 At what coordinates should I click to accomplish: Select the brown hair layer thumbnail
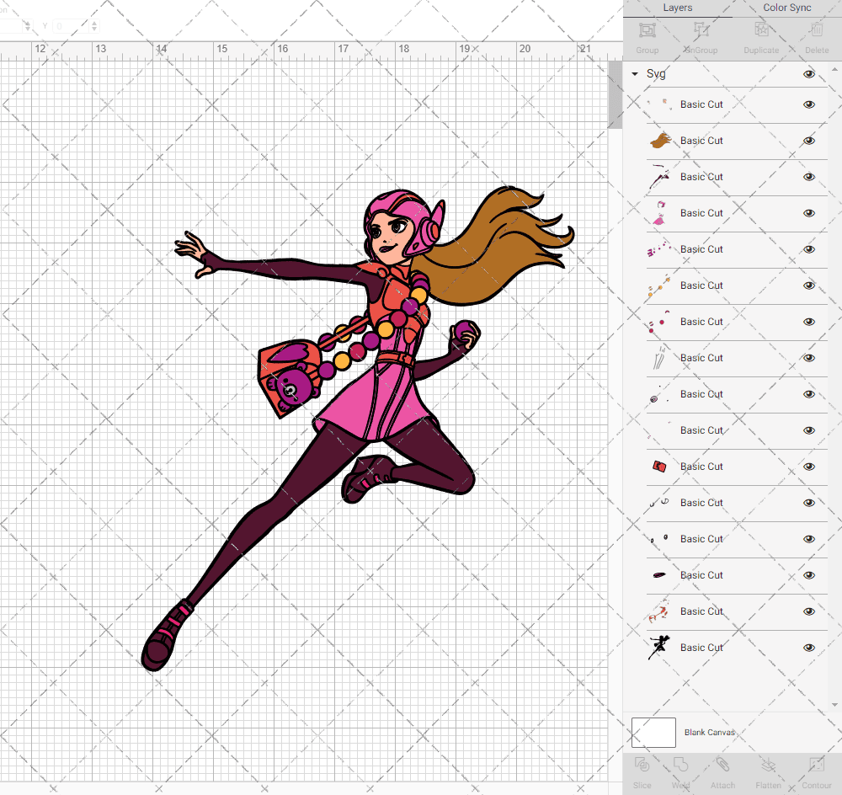(660, 141)
